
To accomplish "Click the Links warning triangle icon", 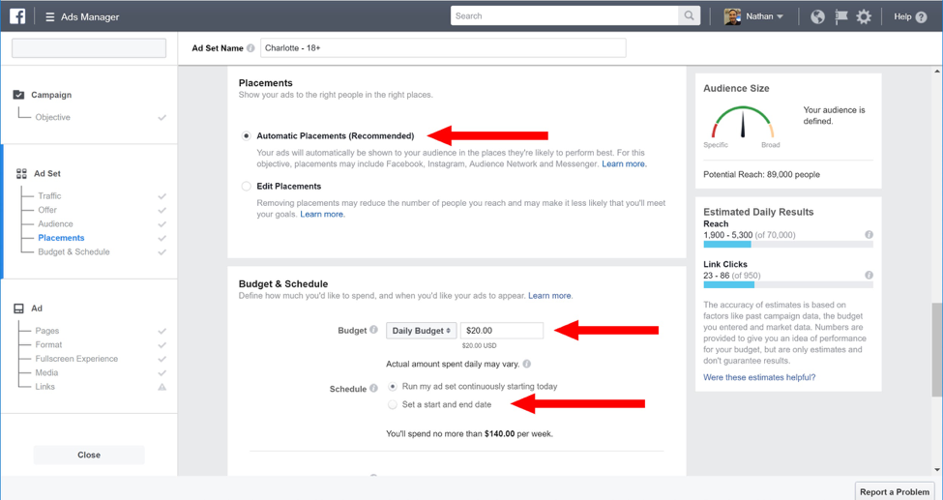I will tap(162, 387).
